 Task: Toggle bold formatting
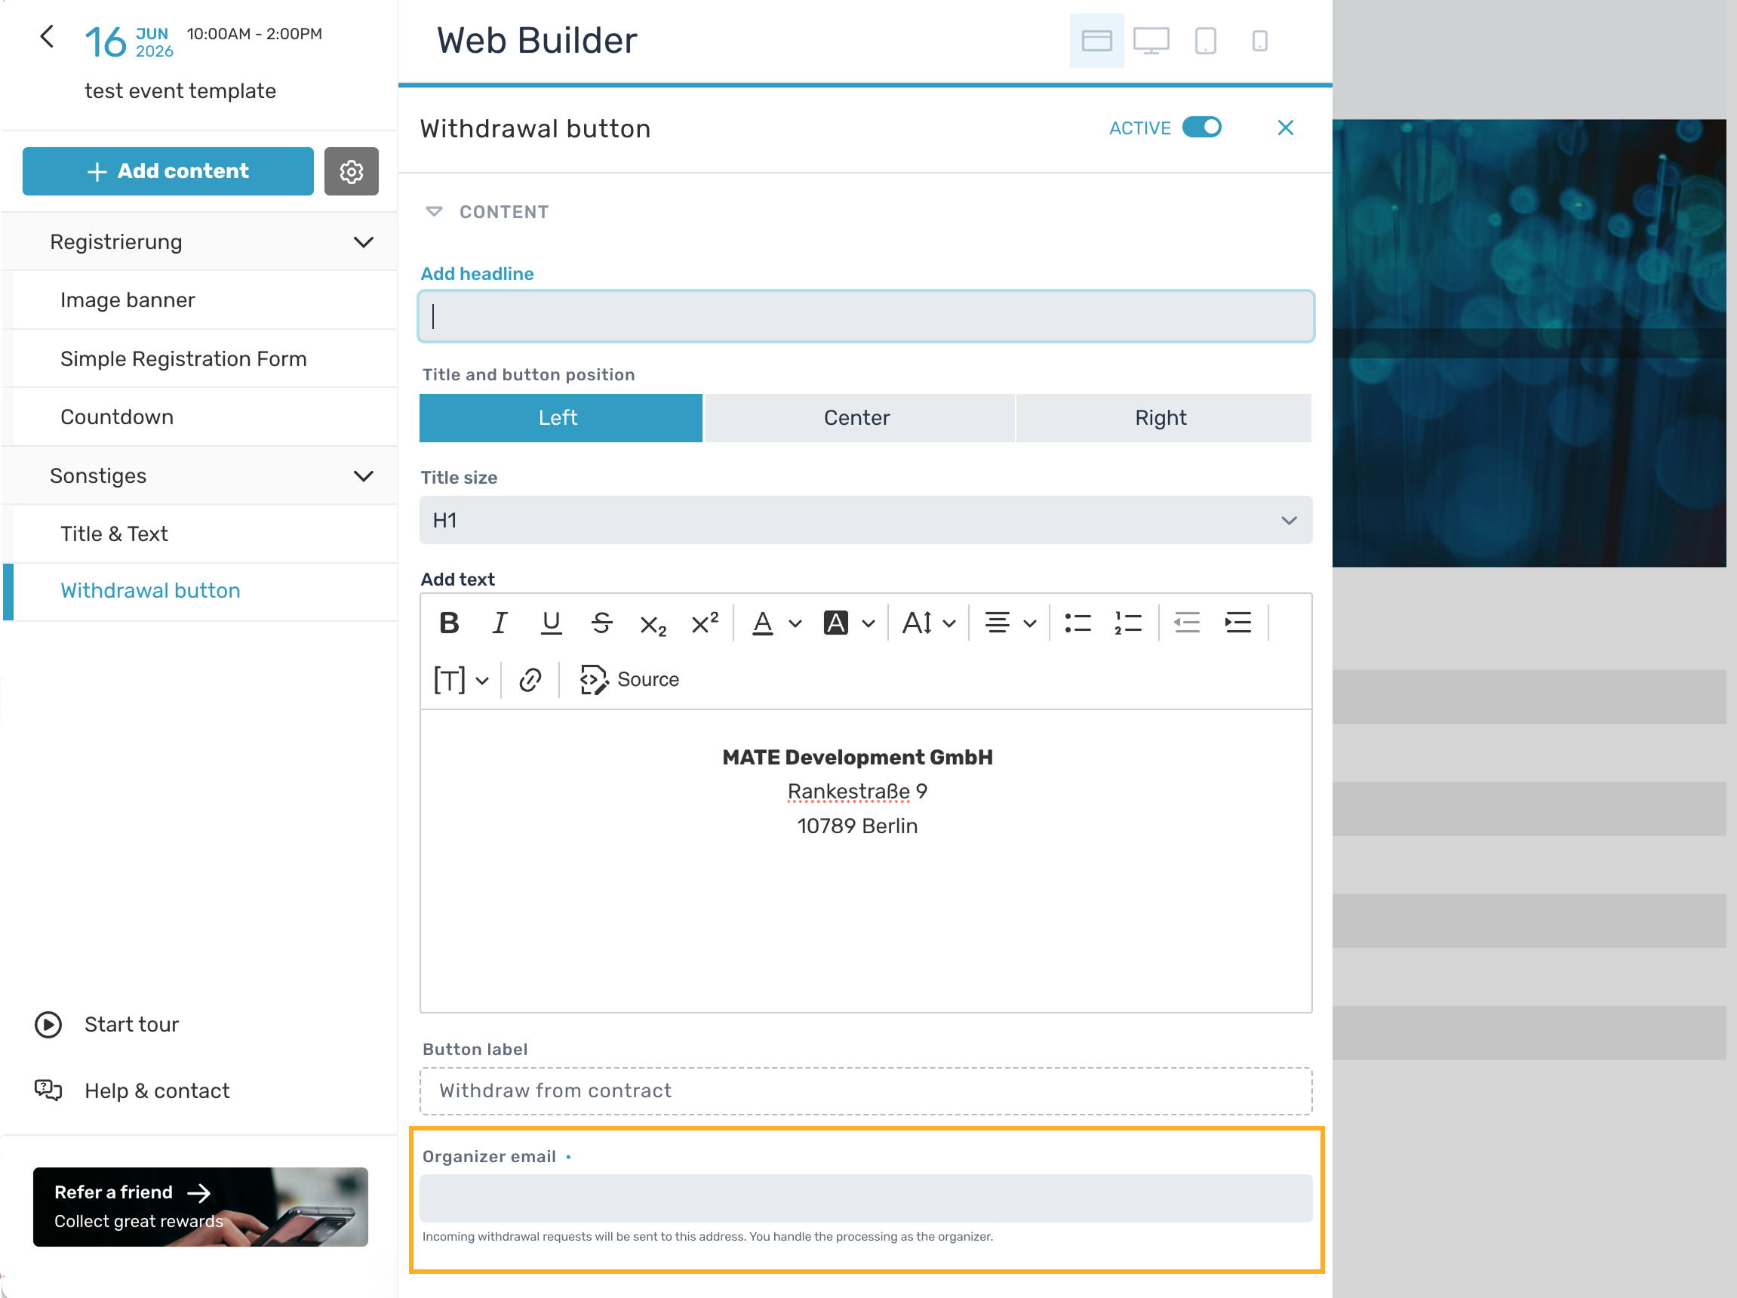[x=449, y=623]
